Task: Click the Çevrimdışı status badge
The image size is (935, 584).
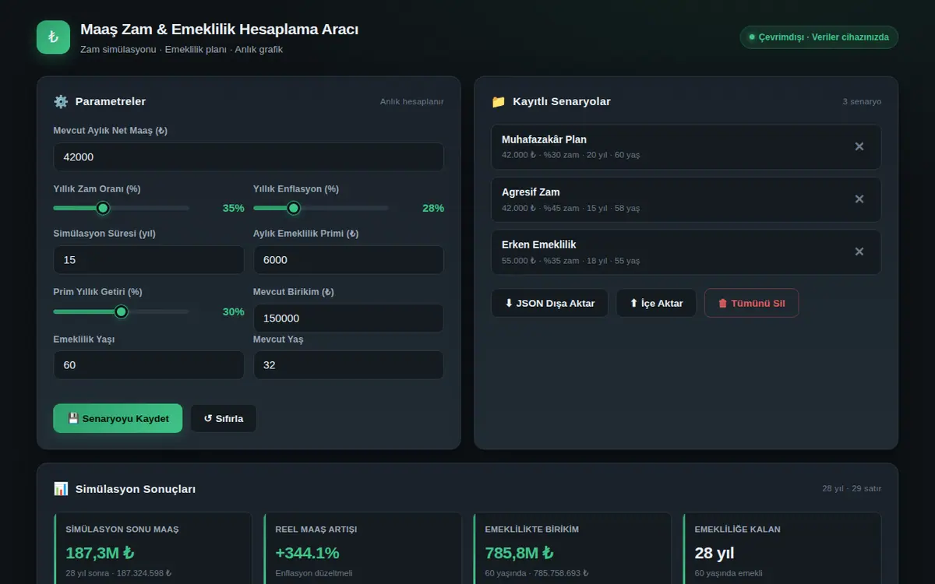Action: (x=819, y=37)
